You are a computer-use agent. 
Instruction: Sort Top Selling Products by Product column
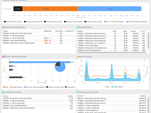[x=31, y=96]
